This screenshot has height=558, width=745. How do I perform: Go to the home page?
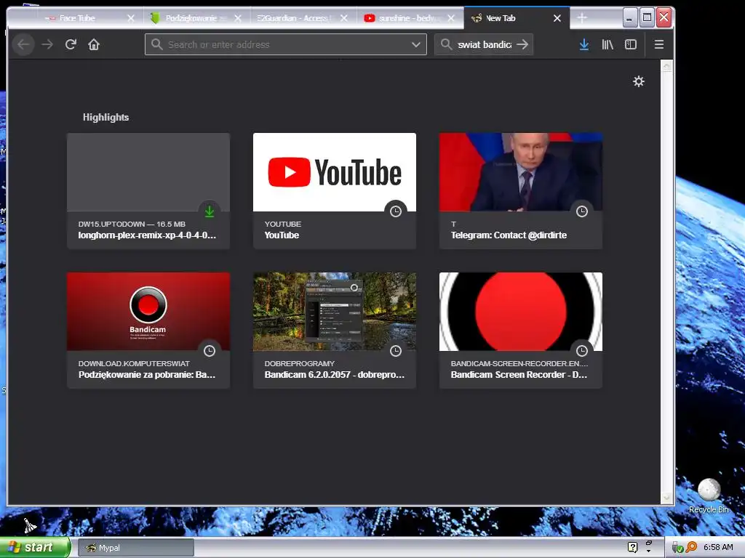tap(94, 44)
